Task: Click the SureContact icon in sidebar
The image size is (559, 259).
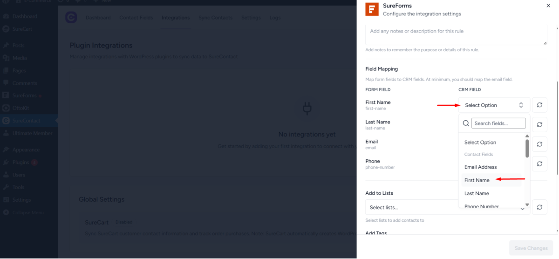Action: point(6,121)
